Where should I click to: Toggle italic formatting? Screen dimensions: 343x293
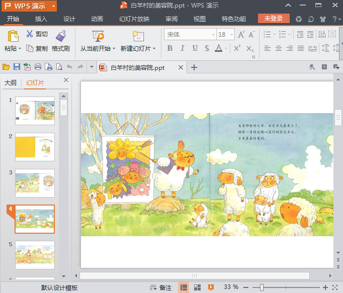183,48
